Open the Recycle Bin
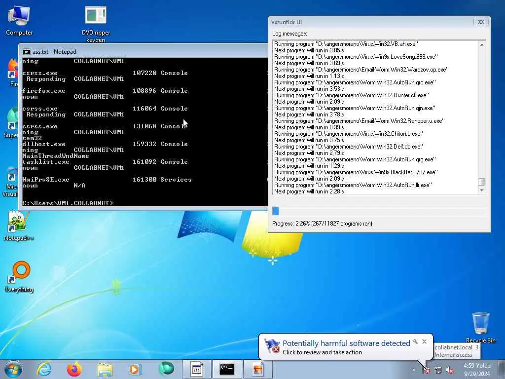505x379 pixels. click(480, 328)
